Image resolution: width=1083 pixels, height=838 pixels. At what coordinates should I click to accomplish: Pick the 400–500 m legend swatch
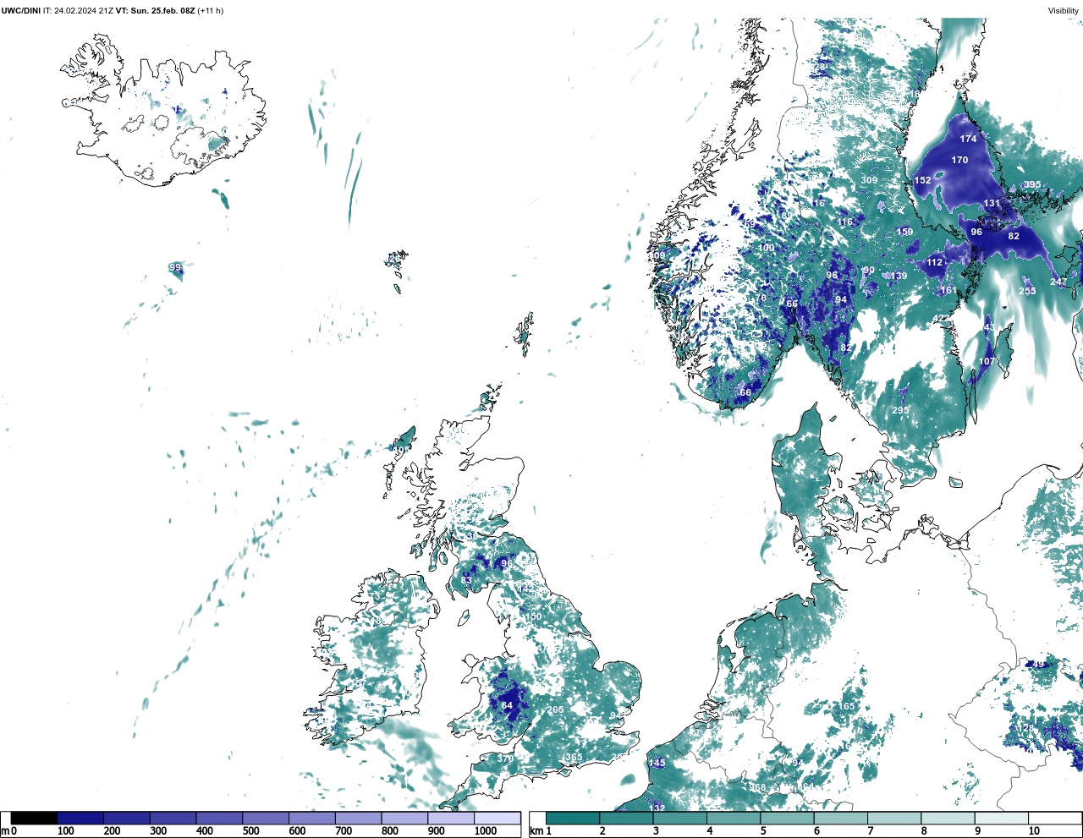coord(219,819)
